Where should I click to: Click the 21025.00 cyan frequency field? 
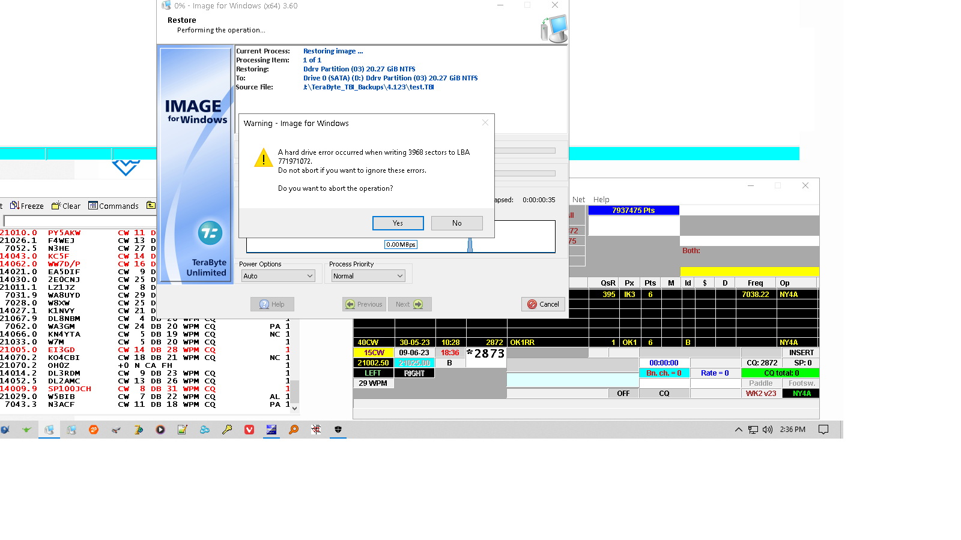coord(414,363)
